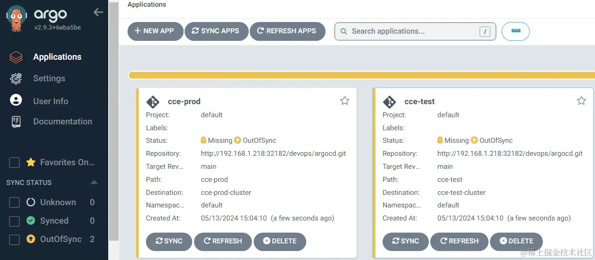Click the slash shortcut badge in search

pos(485,31)
